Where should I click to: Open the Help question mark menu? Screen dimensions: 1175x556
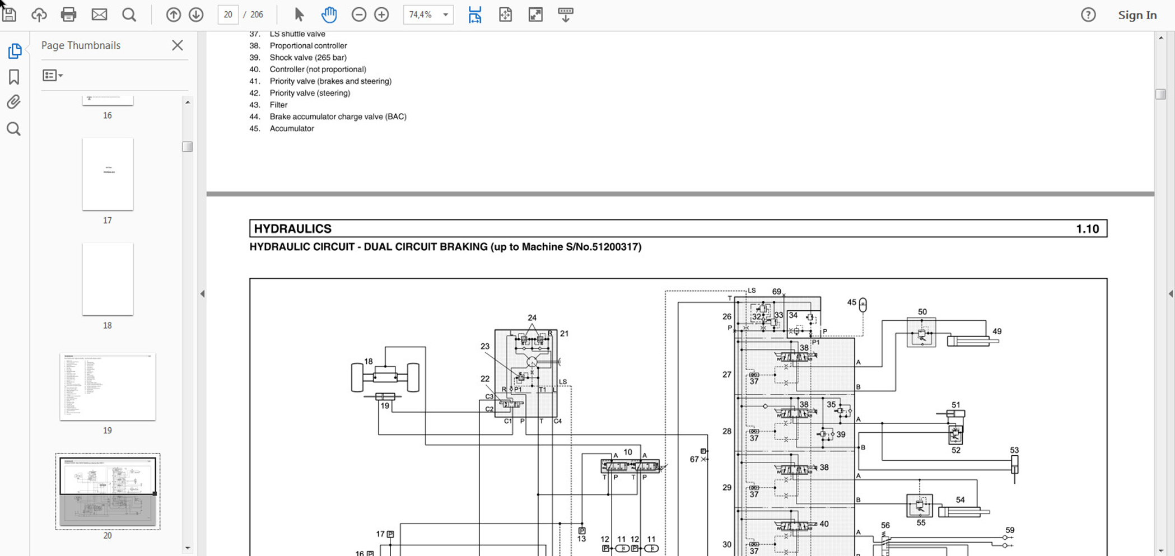coord(1088,15)
